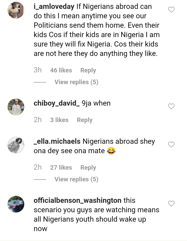Open i_amloveday profile picture

click(16, 10)
